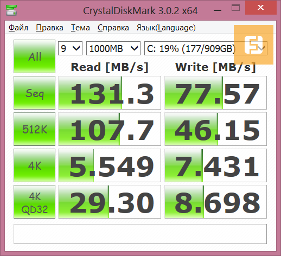Maximize the CrystalDiskMark window
281x256 pixels.
235,8
